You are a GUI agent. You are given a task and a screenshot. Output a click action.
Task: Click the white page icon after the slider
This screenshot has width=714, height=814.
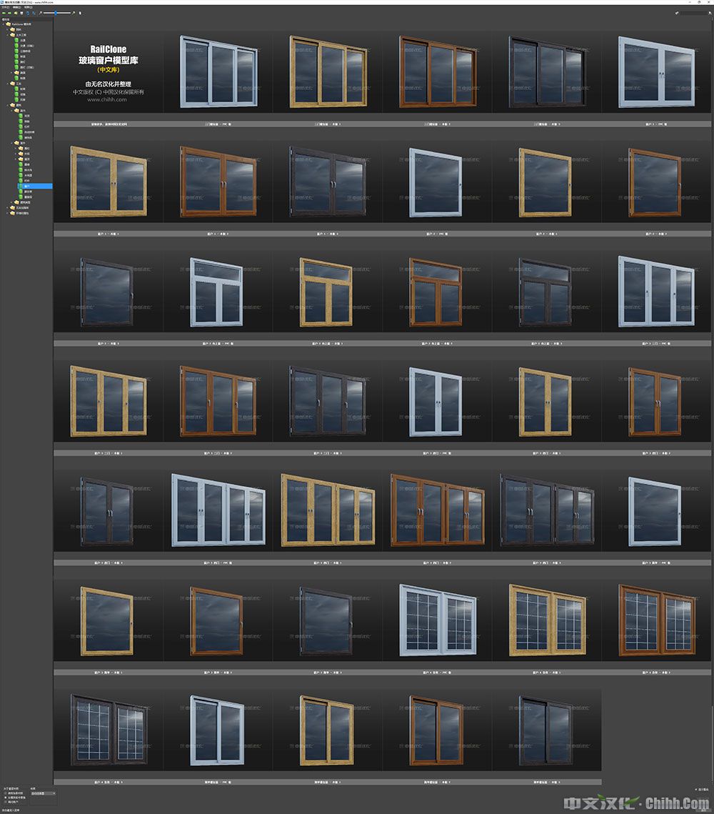(x=79, y=13)
